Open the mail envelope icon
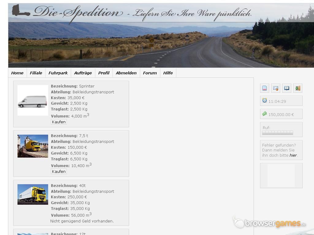 (x=276, y=88)
